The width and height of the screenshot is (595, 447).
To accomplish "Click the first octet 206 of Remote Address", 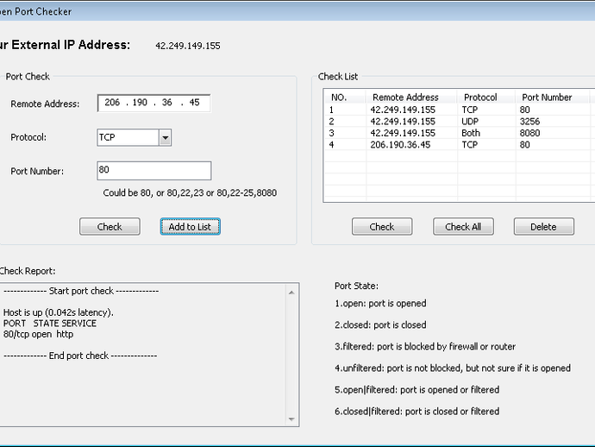I will [x=112, y=103].
